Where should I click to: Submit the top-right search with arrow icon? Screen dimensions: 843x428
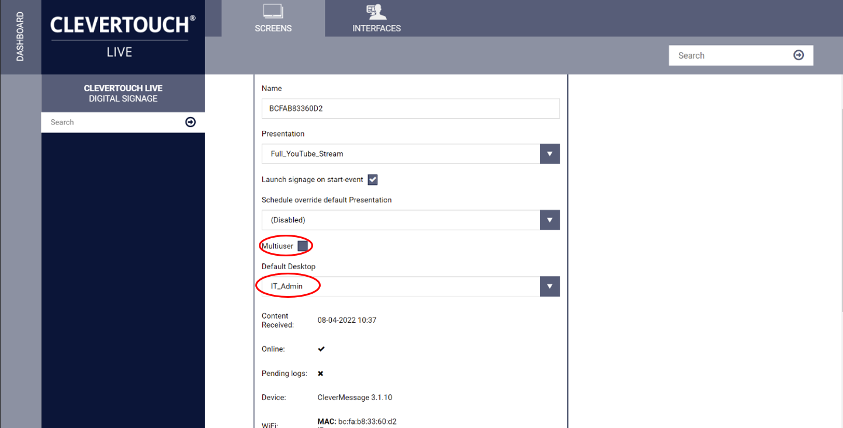(x=799, y=55)
